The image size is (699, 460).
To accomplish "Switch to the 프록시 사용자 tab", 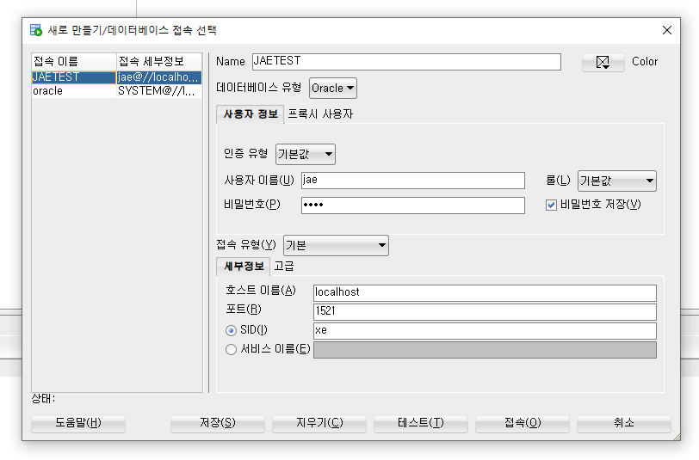I will [x=320, y=114].
